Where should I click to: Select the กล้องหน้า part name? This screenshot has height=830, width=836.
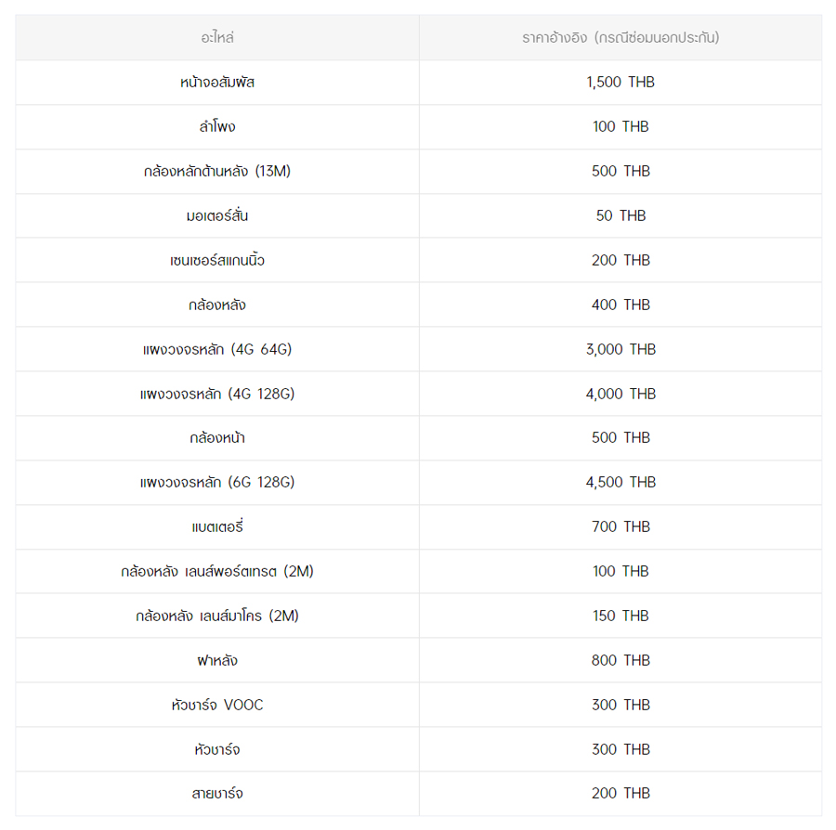[217, 438]
